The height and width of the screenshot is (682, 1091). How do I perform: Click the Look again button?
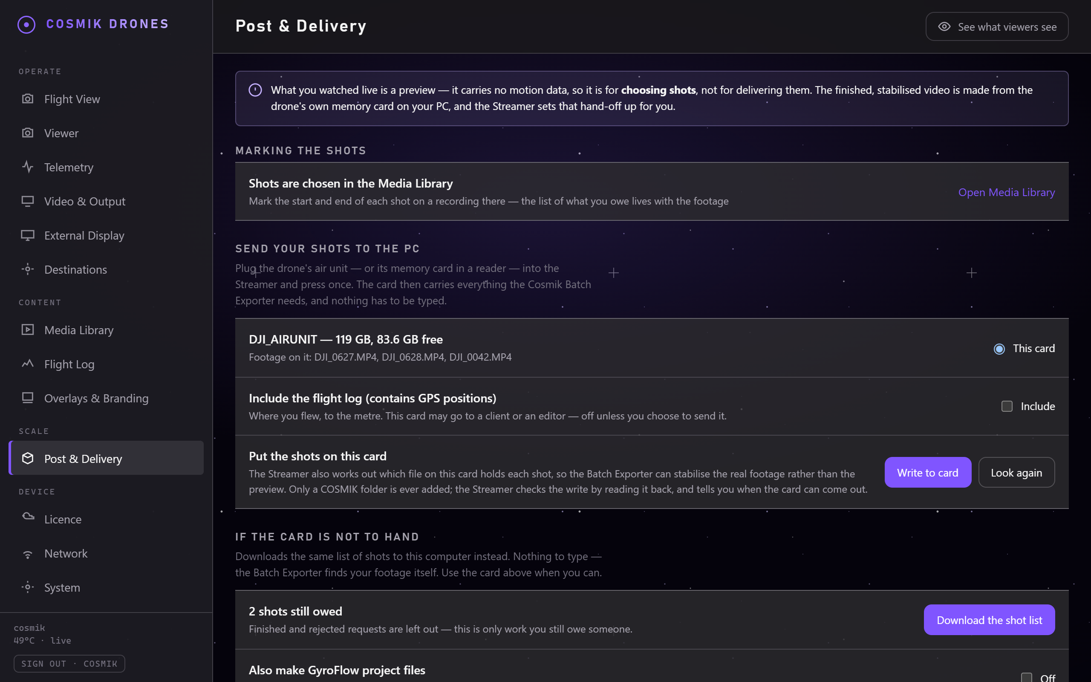pos(1016,472)
